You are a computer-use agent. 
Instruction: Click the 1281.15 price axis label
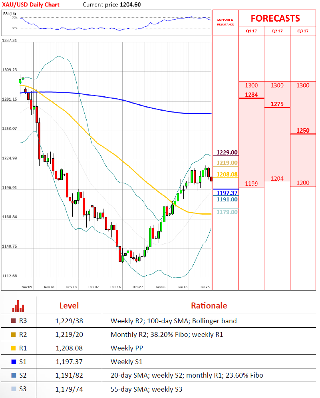pos(10,99)
